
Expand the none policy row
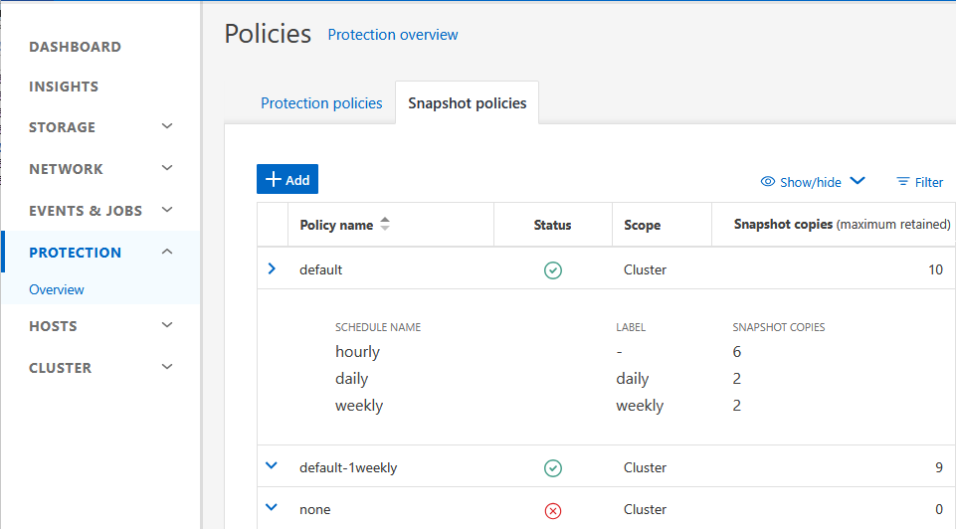tap(272, 507)
